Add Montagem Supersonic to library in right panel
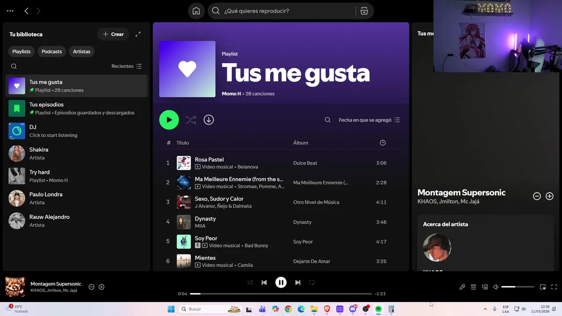 coord(549,196)
